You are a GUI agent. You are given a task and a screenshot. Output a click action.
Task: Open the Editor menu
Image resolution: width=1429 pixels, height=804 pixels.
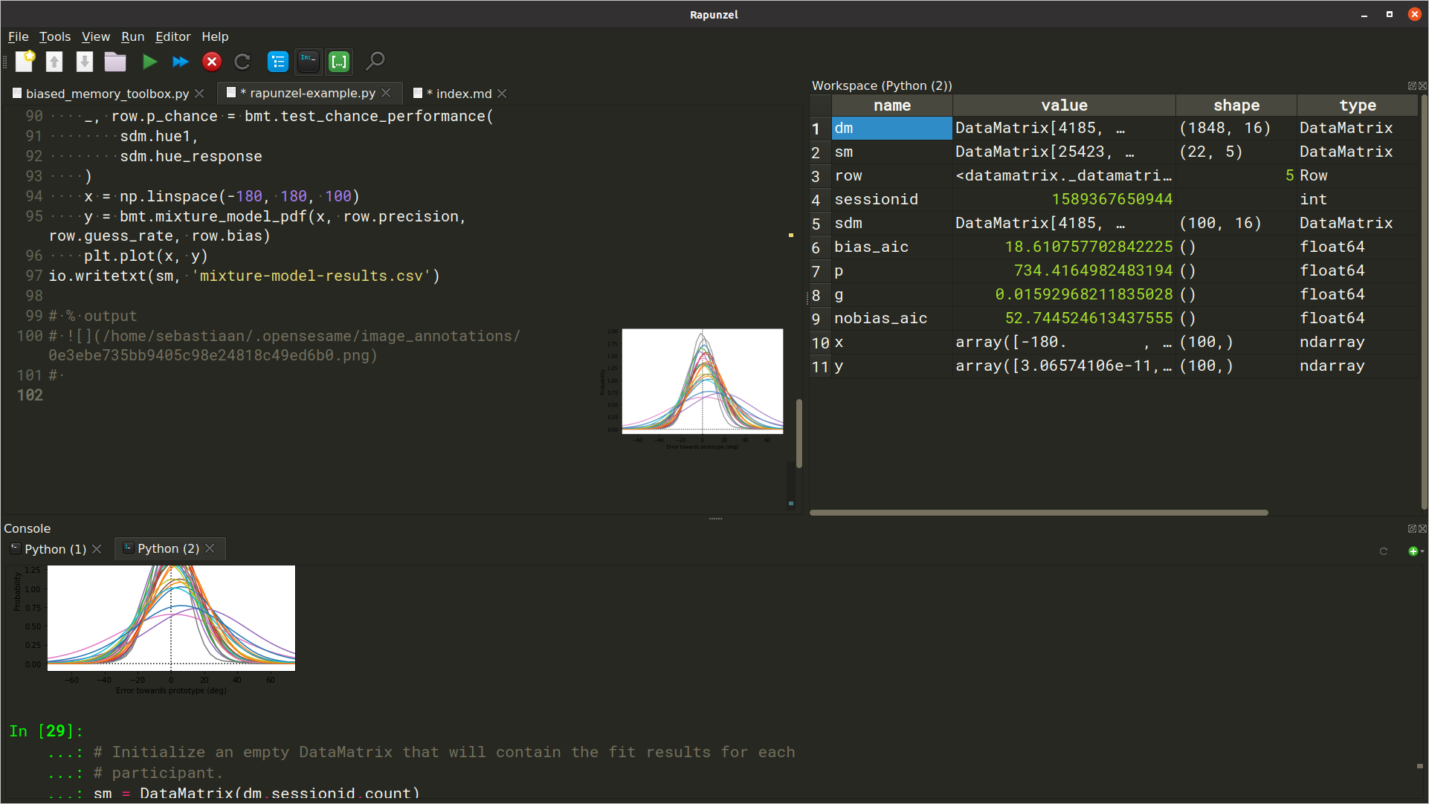[173, 36]
